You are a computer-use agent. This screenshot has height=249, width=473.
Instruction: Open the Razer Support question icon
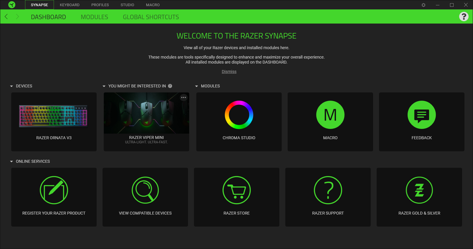tap(328, 190)
